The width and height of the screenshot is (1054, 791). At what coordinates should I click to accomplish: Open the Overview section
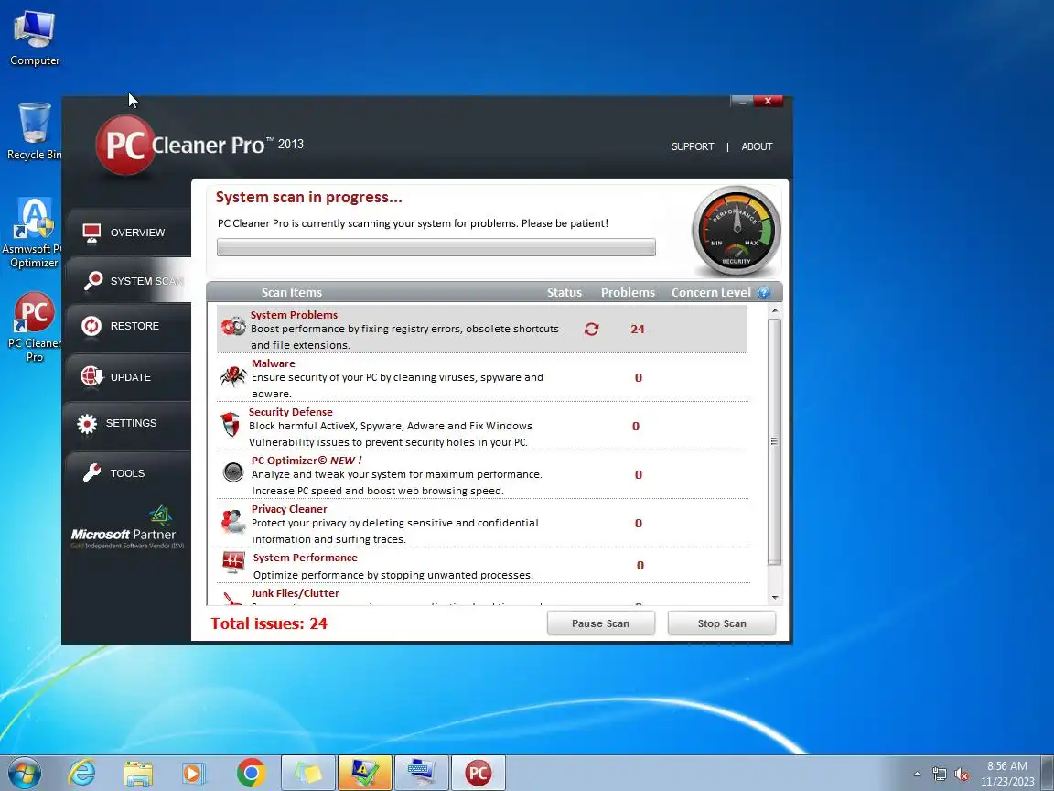point(128,233)
